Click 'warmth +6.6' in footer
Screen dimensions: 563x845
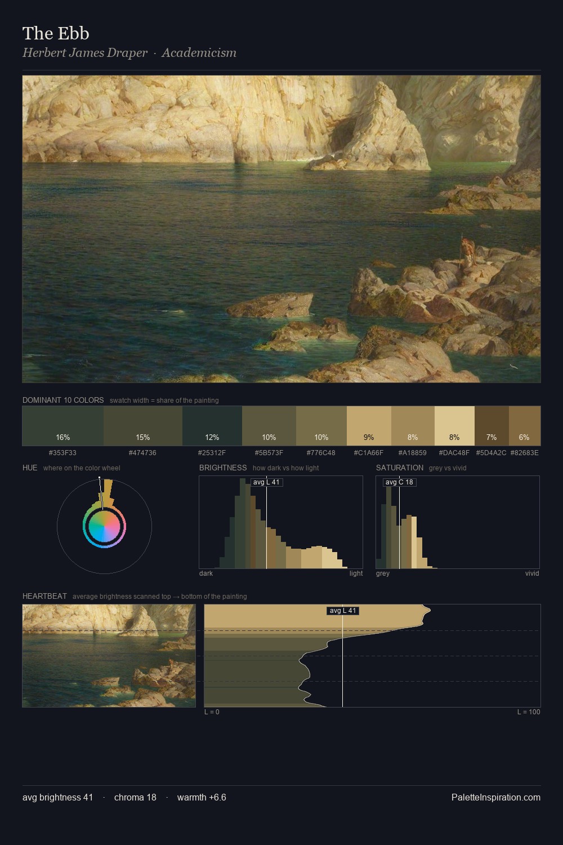[x=202, y=797]
